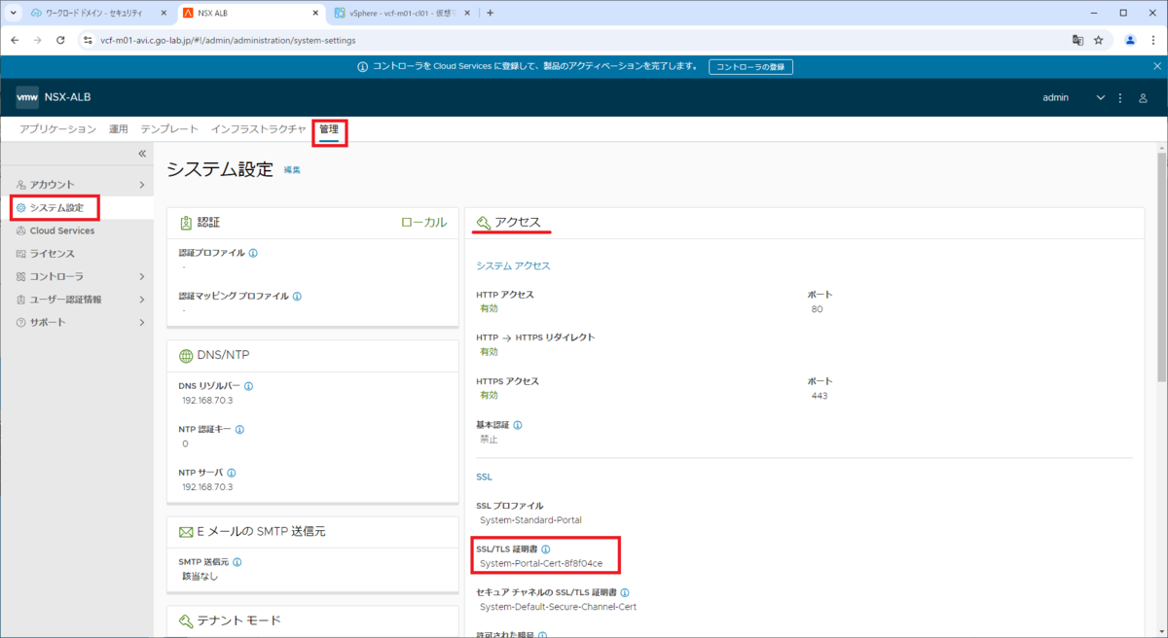
Task: Click the テナント モード card heading
Action: click(x=238, y=620)
